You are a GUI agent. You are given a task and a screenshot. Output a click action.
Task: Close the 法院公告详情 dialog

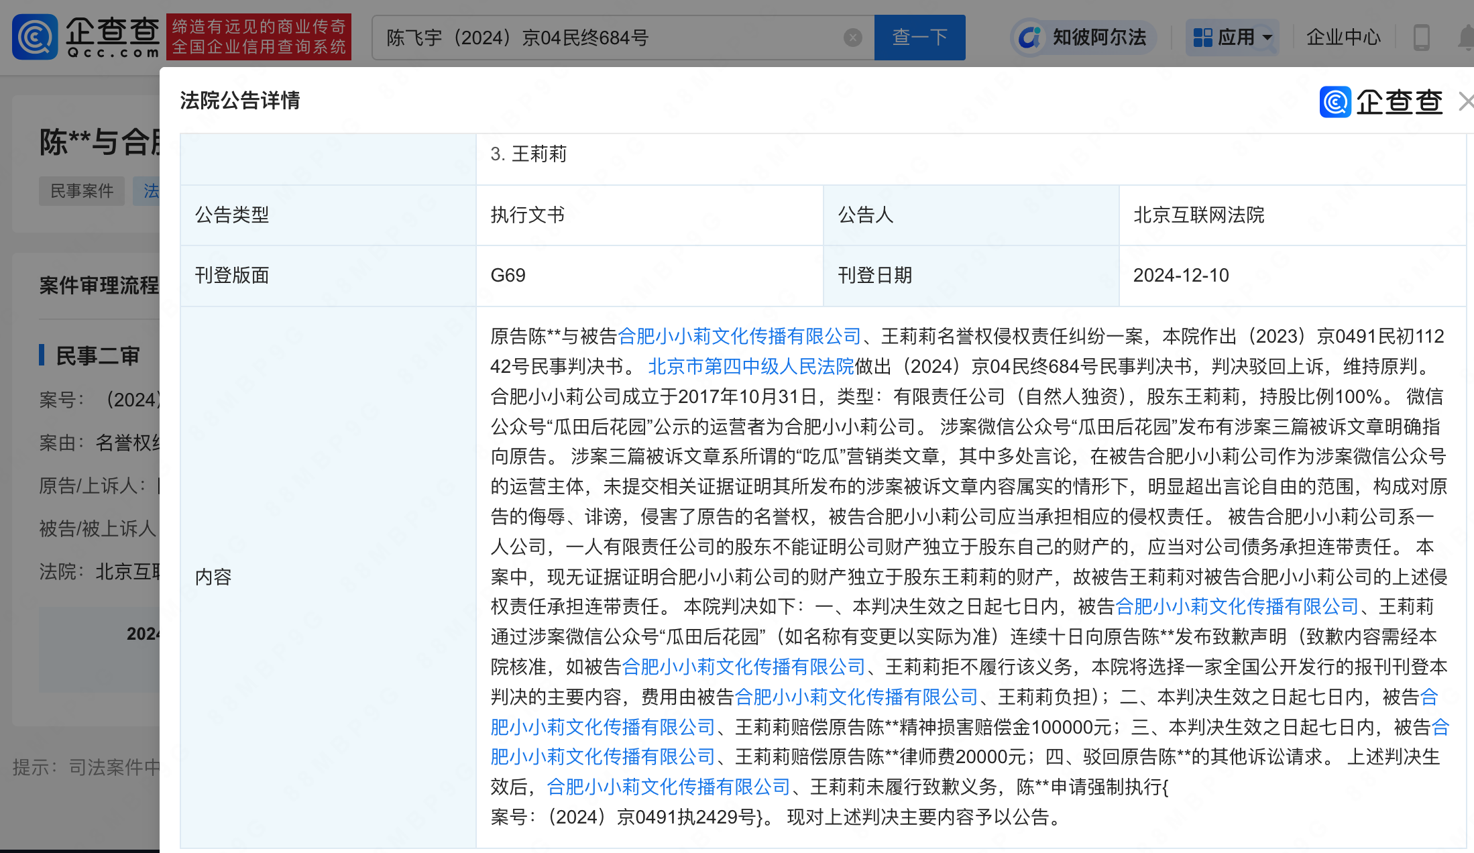[1466, 101]
